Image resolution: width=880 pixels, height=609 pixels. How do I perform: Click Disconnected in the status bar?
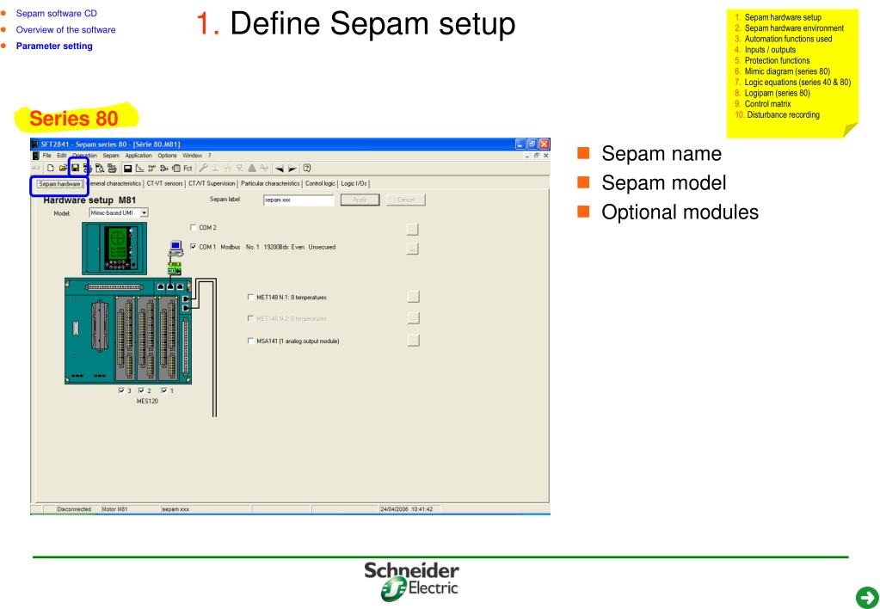pyautogui.click(x=74, y=509)
